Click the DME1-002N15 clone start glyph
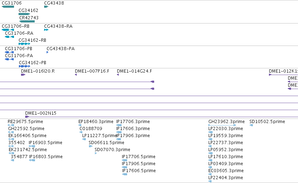This screenshot has width=298, height=183. (x=27, y=117)
